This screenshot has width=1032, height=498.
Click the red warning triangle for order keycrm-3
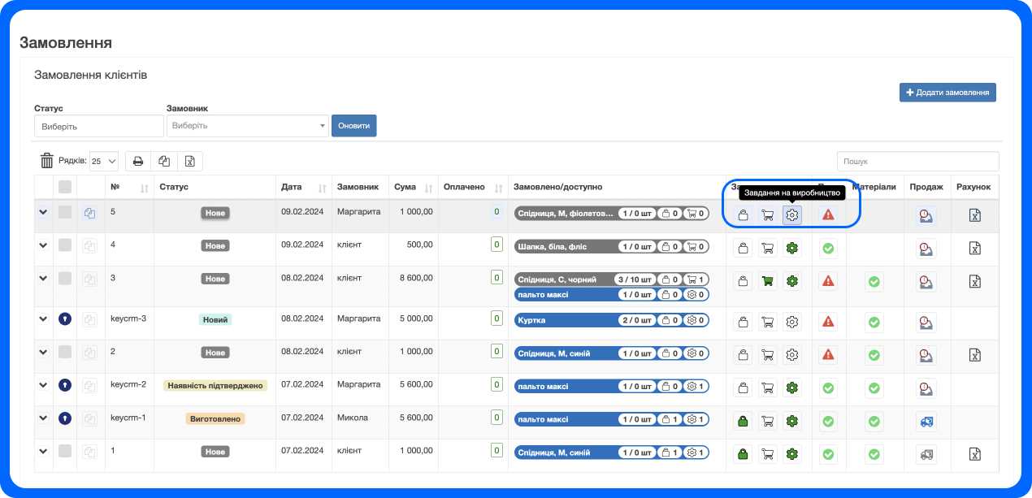tap(828, 321)
